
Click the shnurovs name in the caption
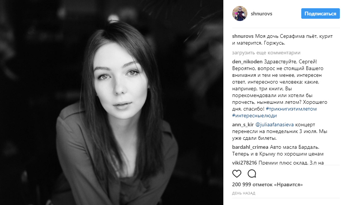point(243,36)
